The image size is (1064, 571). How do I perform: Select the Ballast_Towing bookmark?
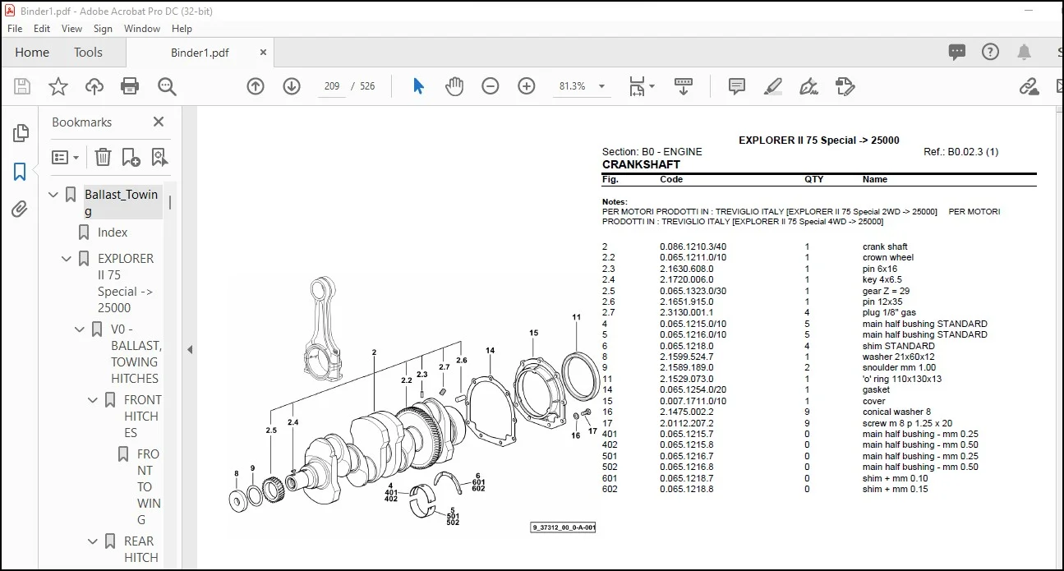tap(122, 203)
